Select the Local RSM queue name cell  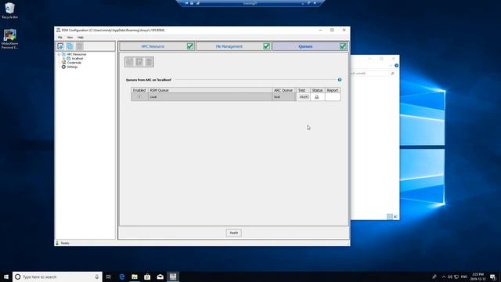pyautogui.click(x=210, y=97)
